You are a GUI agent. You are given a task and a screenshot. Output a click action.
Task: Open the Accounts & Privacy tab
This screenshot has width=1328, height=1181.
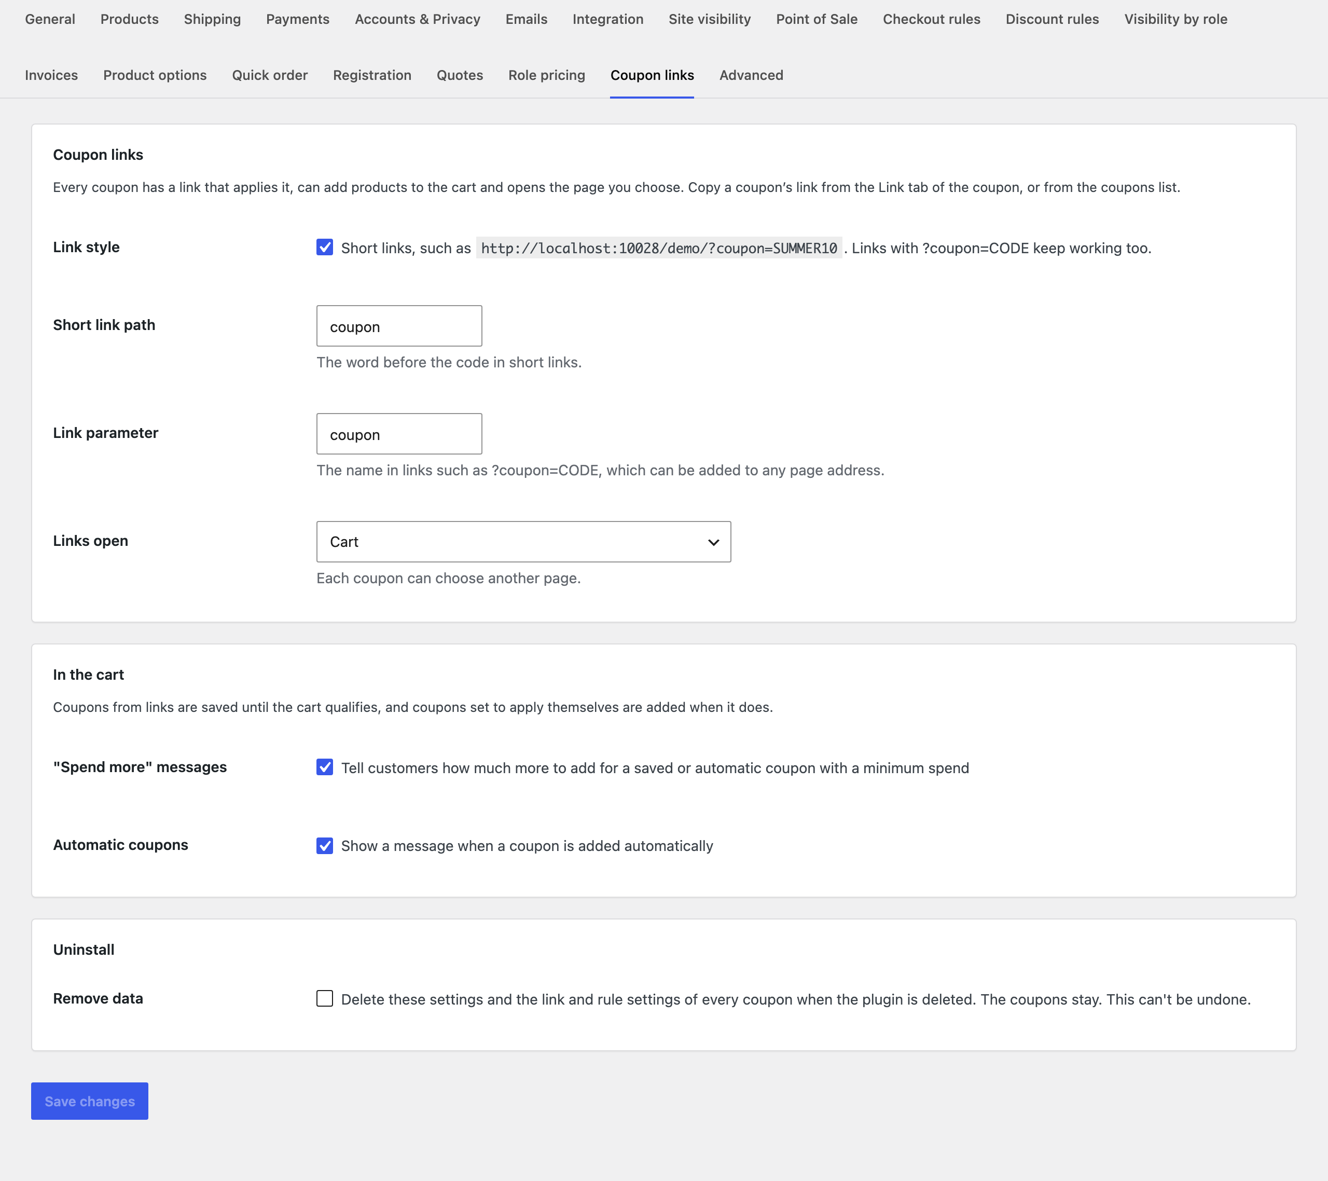(418, 20)
